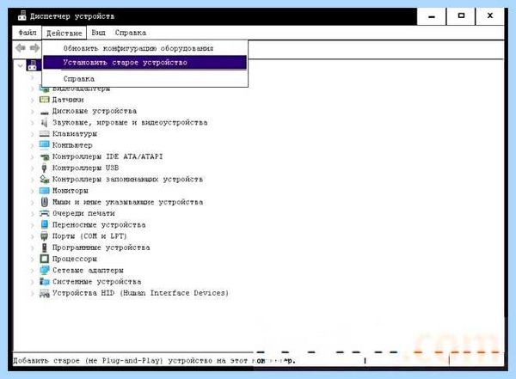
Task: Select the computer root node icon
Action: coord(33,65)
